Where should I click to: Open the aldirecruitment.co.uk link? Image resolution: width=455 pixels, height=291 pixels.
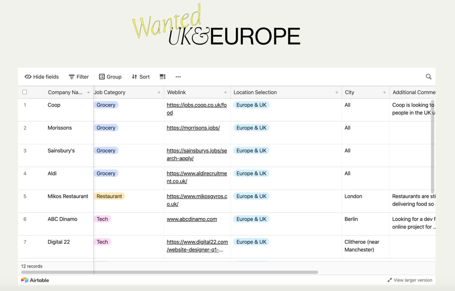pos(197,177)
